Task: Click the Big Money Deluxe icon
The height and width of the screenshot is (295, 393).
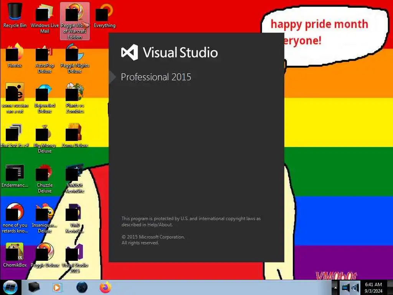Action: pos(45,138)
